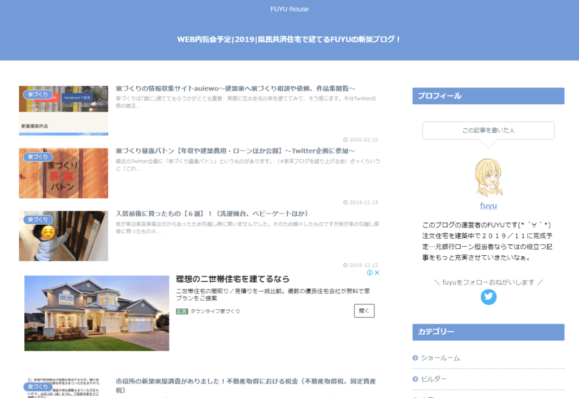This screenshot has width=579, height=398.
Task: Click the baby gate article thumbnail
Action: (63, 236)
